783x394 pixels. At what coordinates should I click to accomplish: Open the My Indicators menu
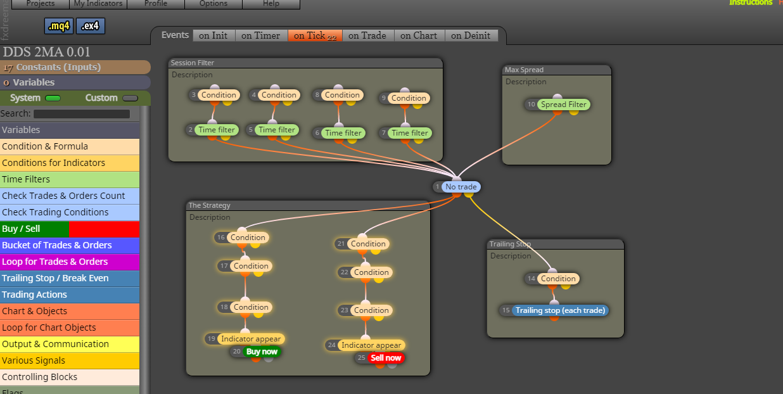[98, 4]
